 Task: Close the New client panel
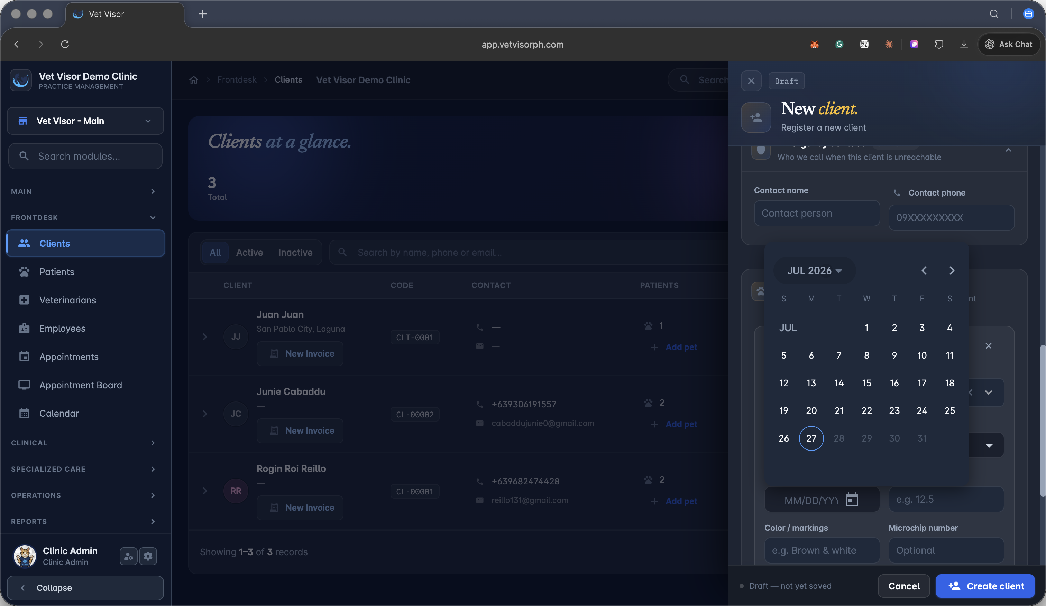pos(751,81)
